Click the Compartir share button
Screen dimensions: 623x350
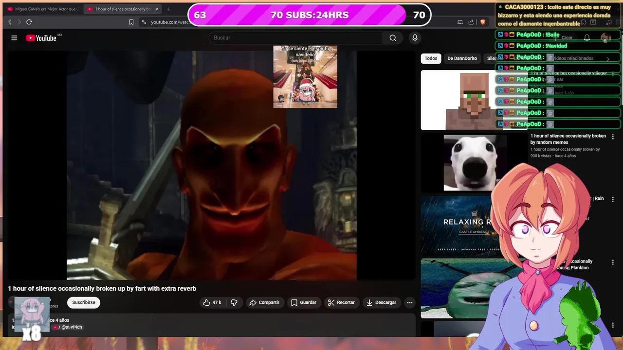[x=264, y=302]
